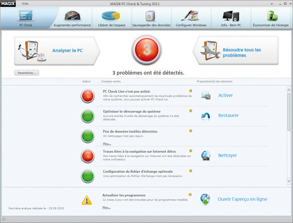The width and height of the screenshot is (293, 223).
Task: Open the Libérer de l'espace pie chart icon
Action: [x=111, y=16]
